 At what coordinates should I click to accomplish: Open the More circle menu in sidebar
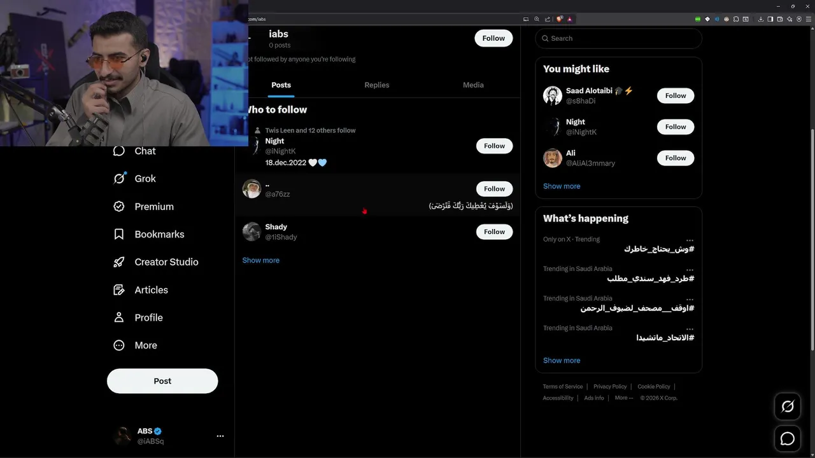click(119, 345)
